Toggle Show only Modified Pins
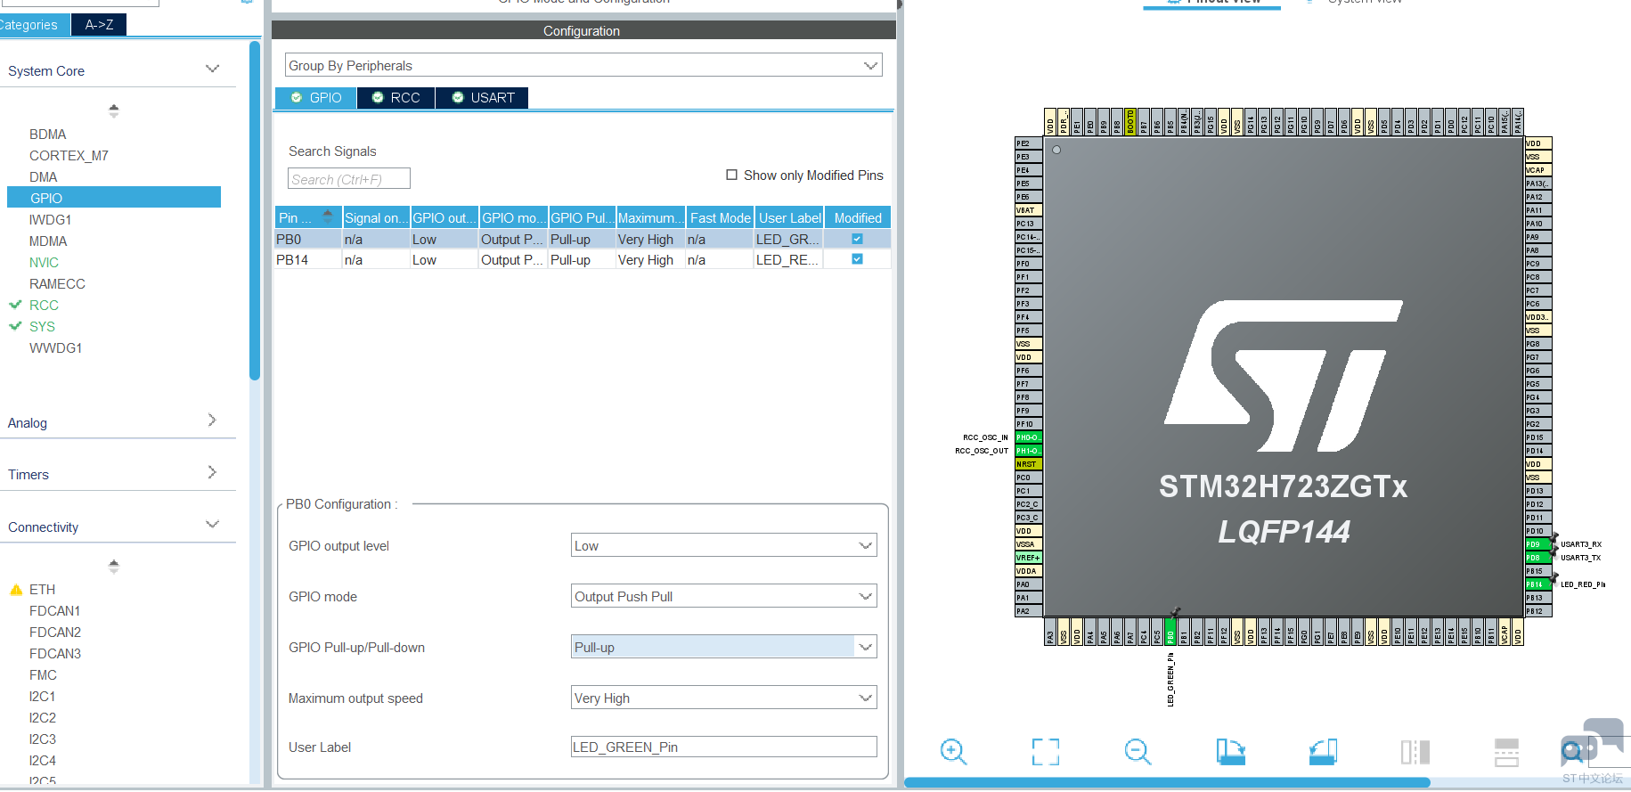The height and width of the screenshot is (792, 1631). pyautogui.click(x=731, y=176)
